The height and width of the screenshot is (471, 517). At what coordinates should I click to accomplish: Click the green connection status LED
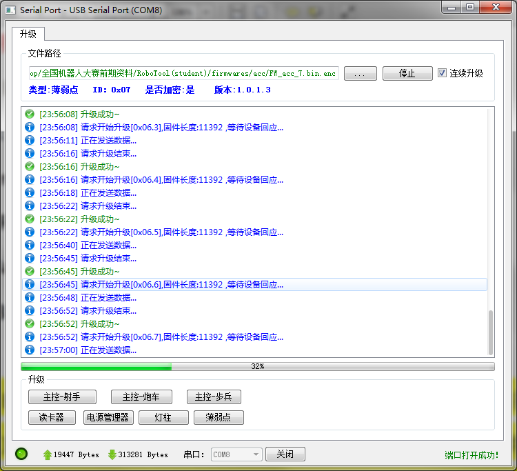point(21,454)
